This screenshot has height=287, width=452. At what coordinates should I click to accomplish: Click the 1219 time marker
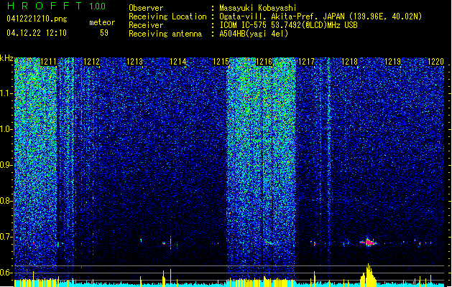[x=392, y=62]
